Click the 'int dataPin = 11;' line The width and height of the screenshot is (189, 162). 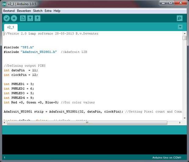21,70
